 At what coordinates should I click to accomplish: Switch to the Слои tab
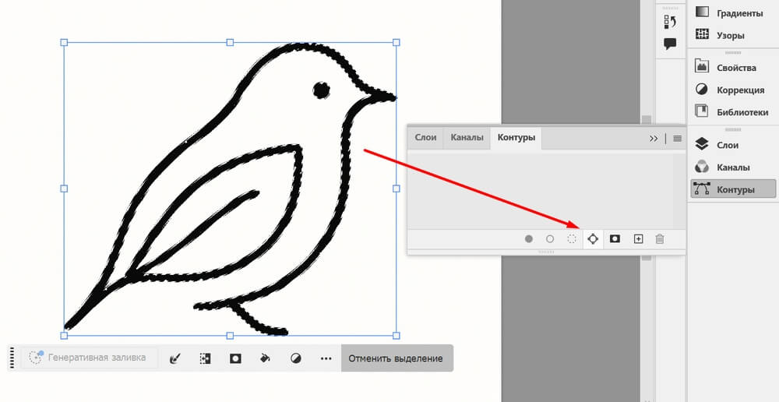[425, 138]
